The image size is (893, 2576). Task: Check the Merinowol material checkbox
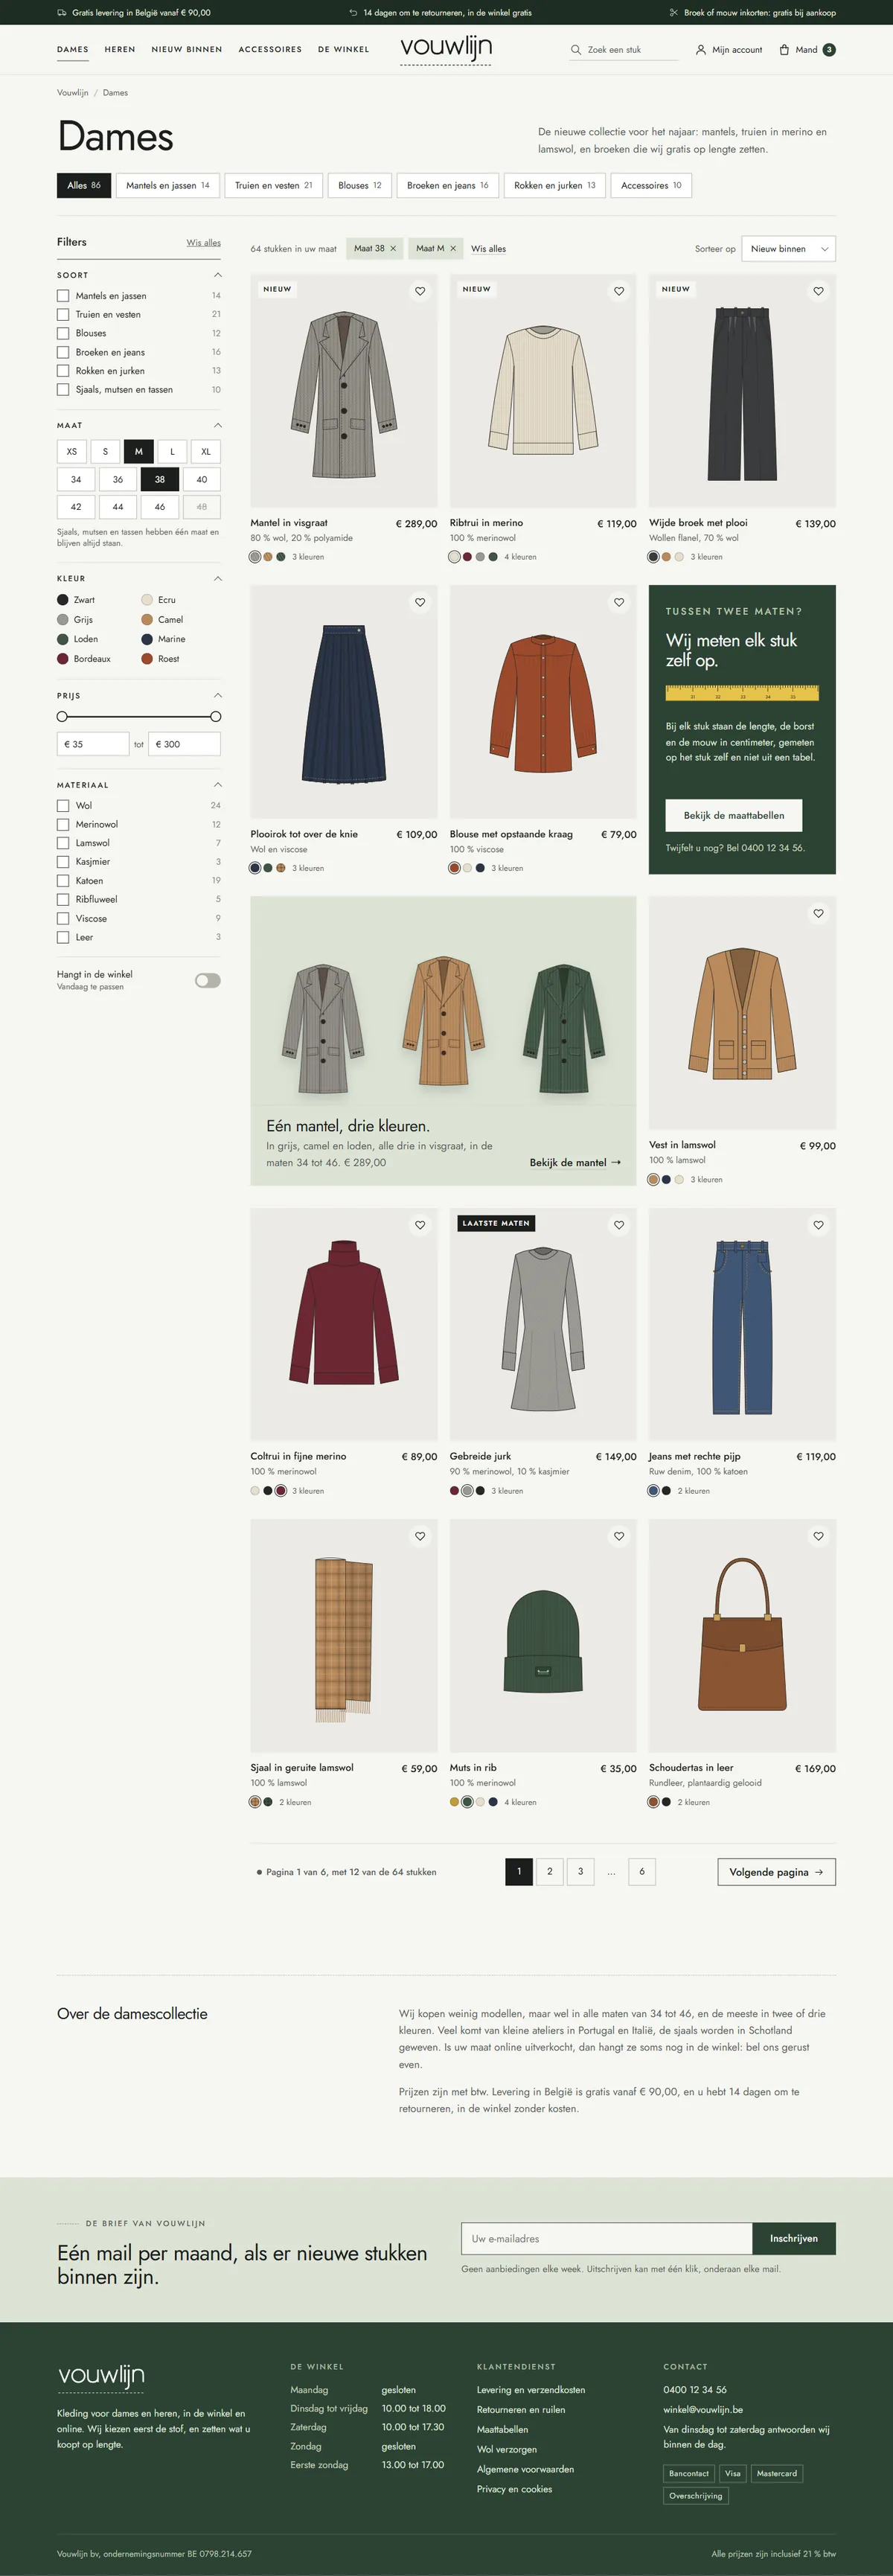coord(63,824)
